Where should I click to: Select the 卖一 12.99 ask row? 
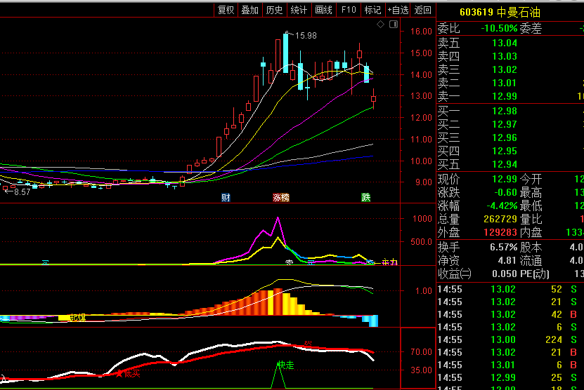click(x=510, y=96)
